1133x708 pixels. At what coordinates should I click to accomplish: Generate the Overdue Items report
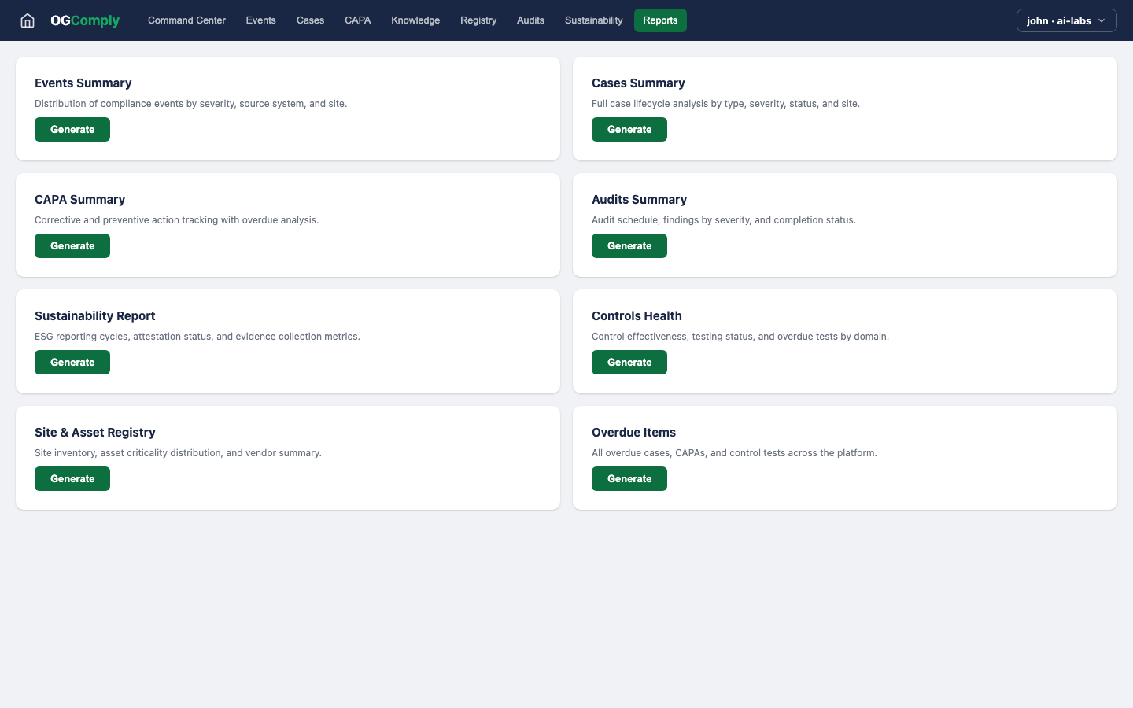pos(629,479)
